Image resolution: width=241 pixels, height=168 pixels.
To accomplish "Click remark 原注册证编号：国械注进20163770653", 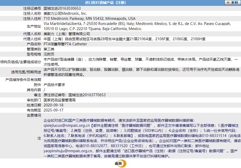I will [x=74, y=95].
